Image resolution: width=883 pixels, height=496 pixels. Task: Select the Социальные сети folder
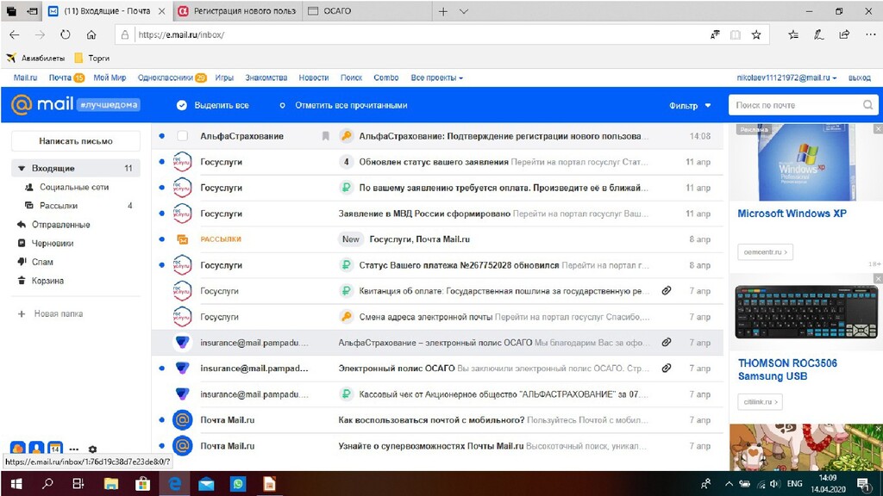click(x=74, y=187)
